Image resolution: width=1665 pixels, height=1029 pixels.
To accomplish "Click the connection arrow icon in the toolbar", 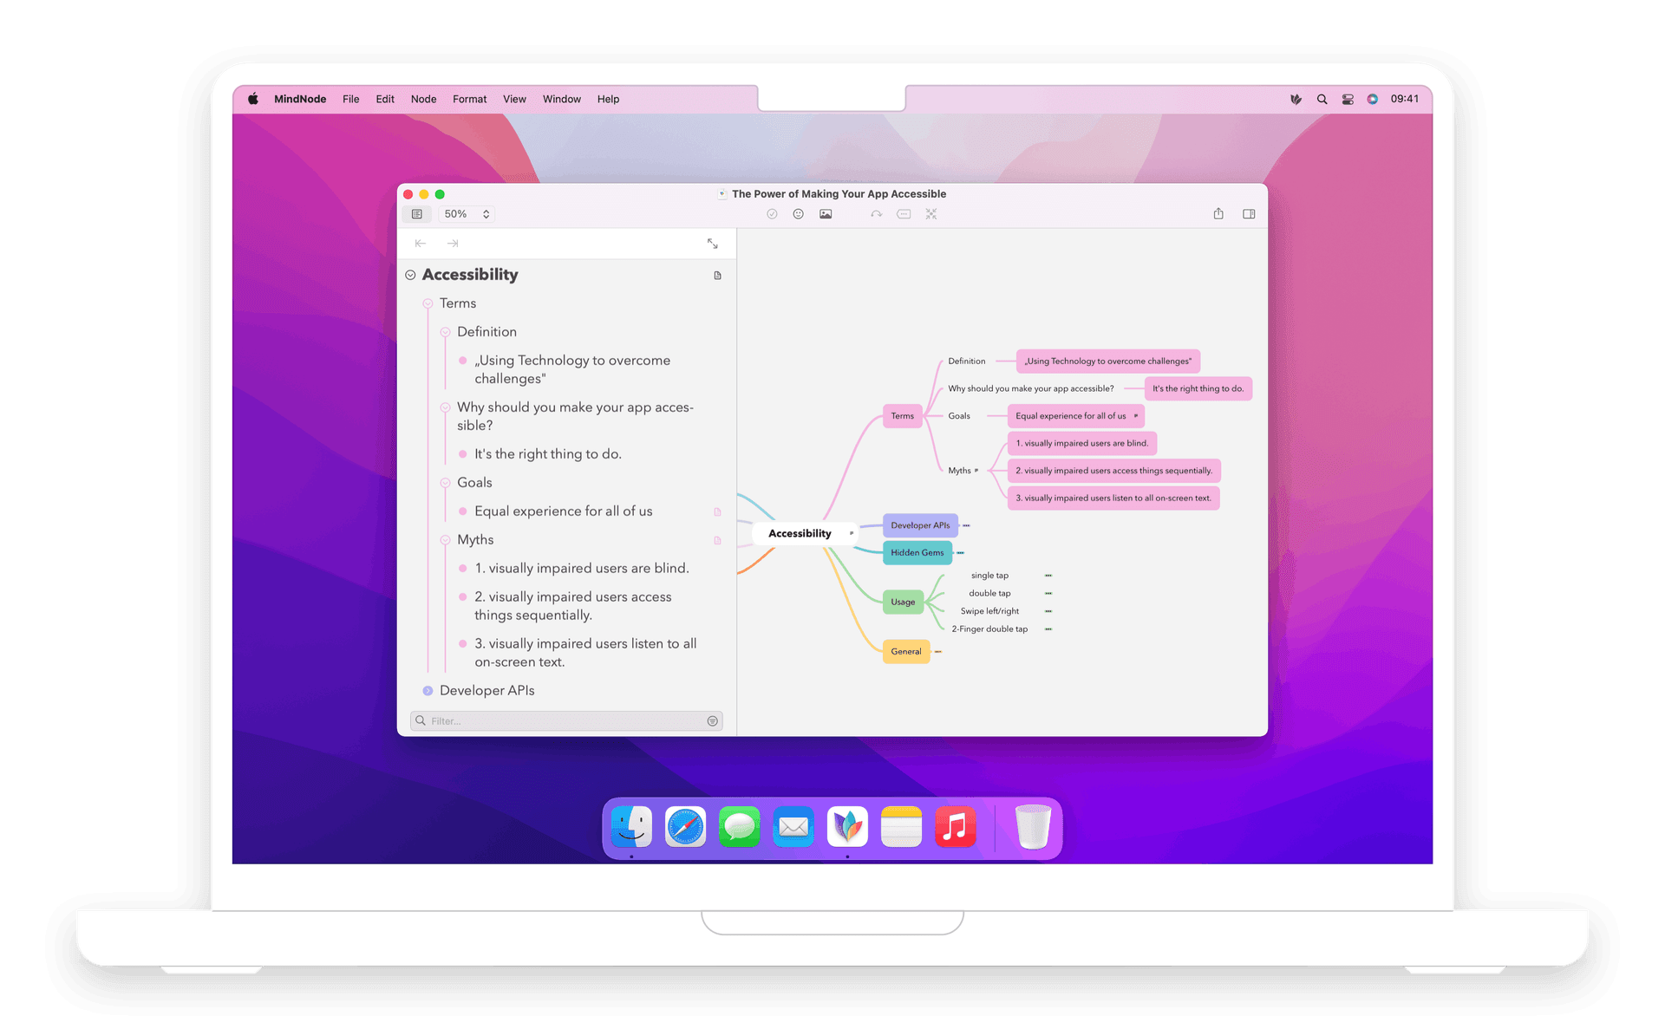I will coord(876,213).
